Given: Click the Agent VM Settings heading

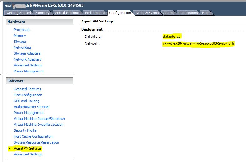Looking at the screenshot, I should (x=98, y=21).
